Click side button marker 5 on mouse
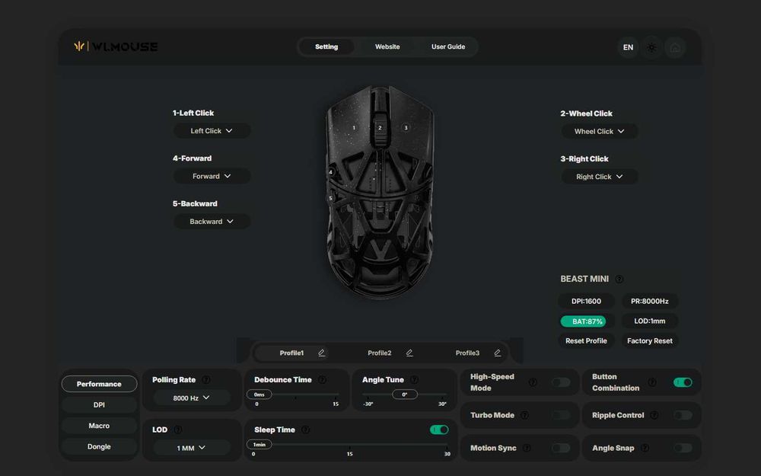761x476 pixels. (330, 198)
